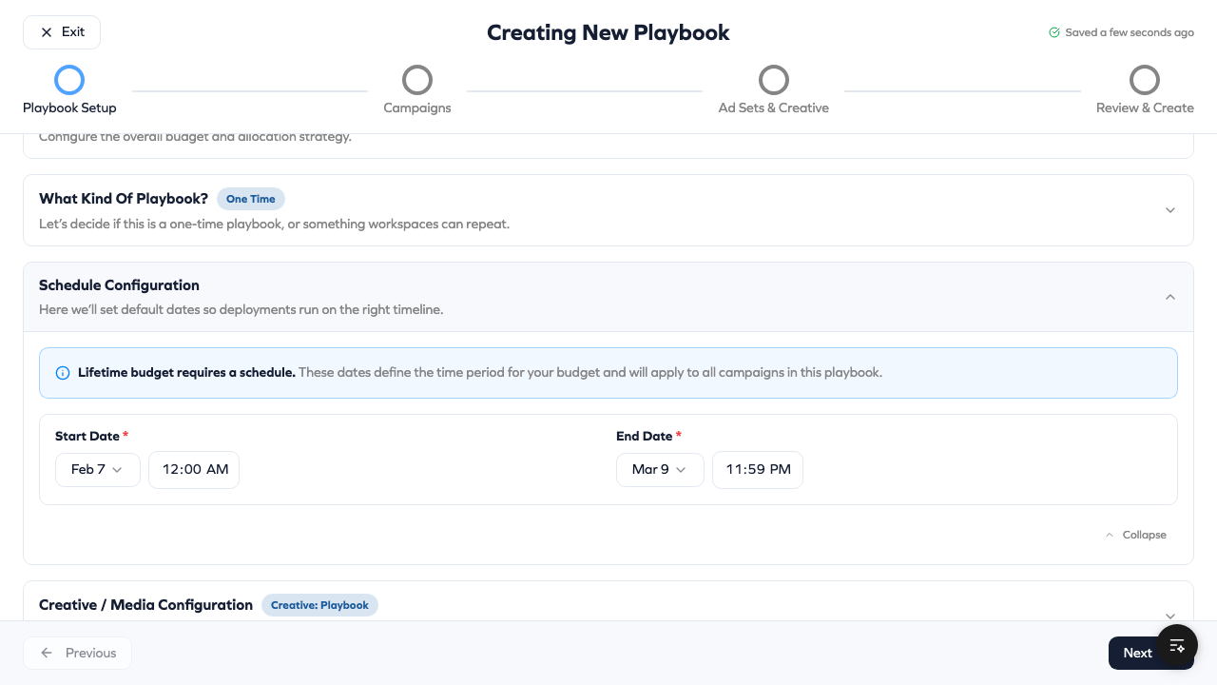Click the End Date label
Viewport: 1217px width, 685px height.
click(x=645, y=437)
